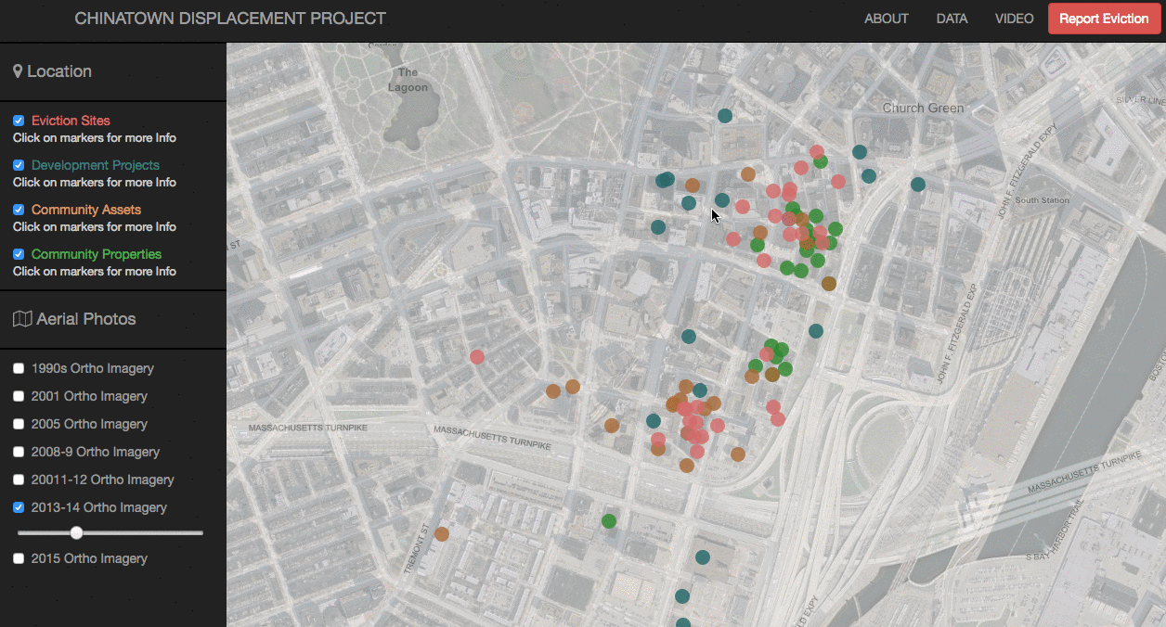
Task: Click the location pin icon beside Location
Action: [18, 71]
